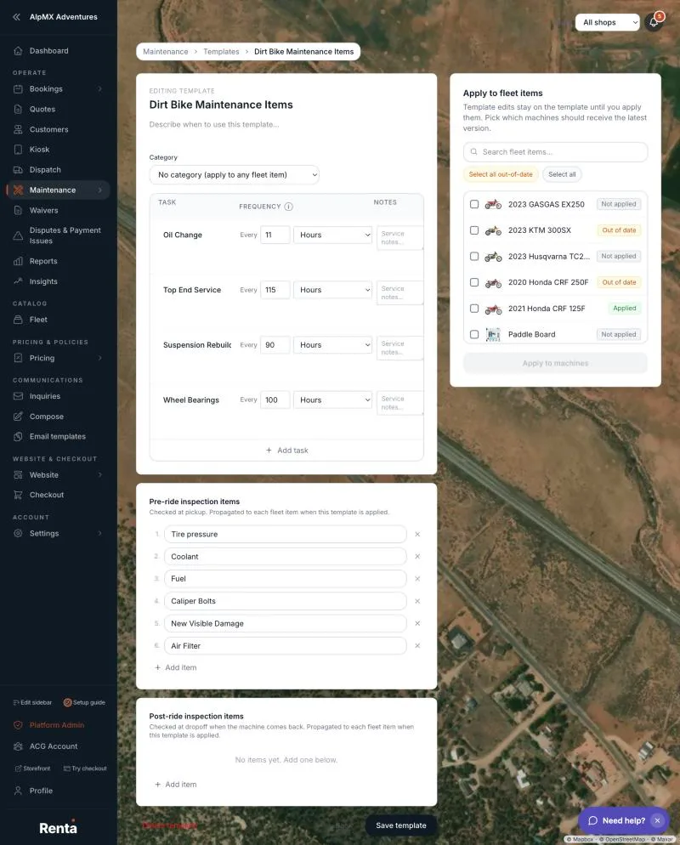Expand the Website submenu arrow

[100, 474]
